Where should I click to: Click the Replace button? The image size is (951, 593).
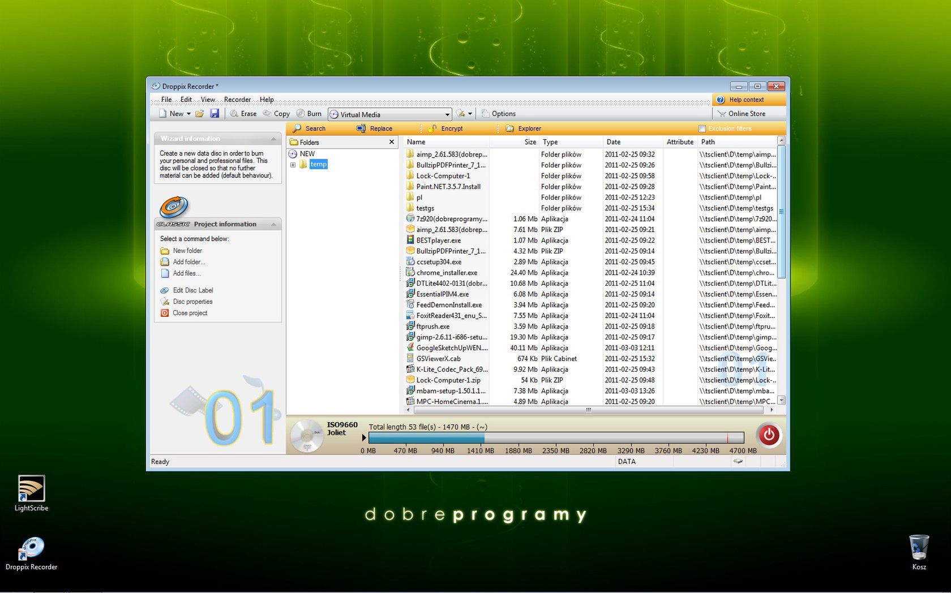(x=374, y=128)
